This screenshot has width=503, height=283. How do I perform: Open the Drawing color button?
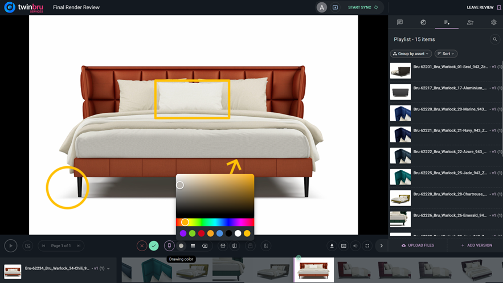(181, 246)
